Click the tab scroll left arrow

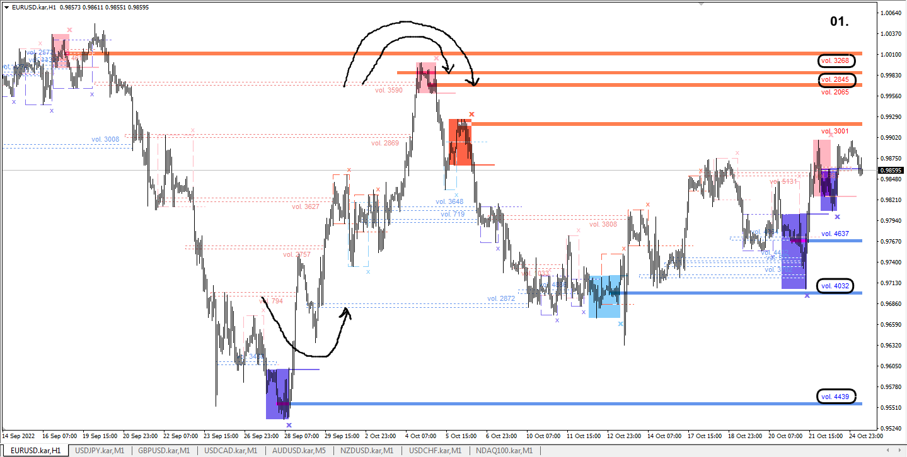click(x=889, y=451)
